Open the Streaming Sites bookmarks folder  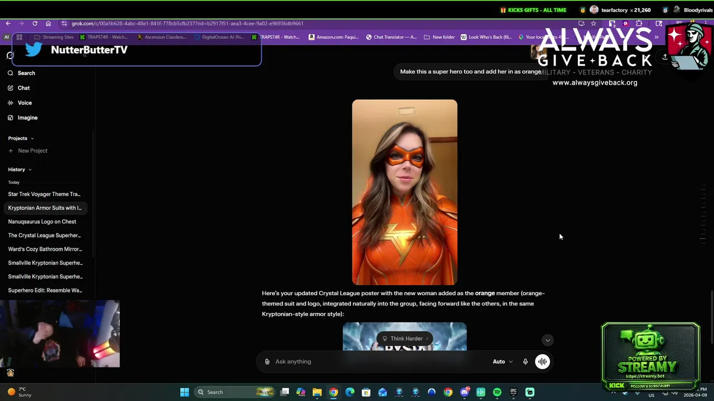click(54, 37)
